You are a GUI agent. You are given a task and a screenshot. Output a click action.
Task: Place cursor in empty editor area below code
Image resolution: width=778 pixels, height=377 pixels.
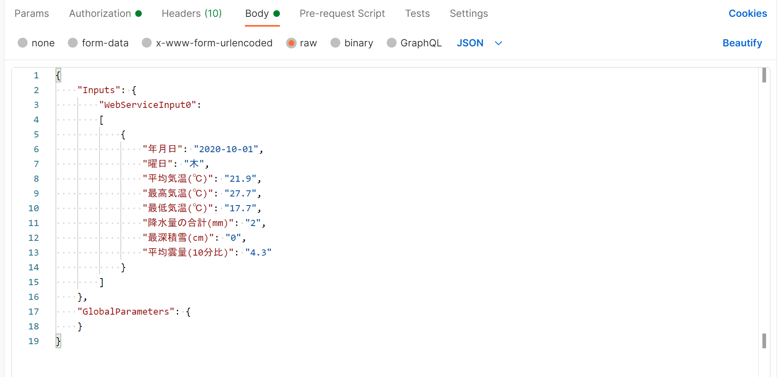pos(407,363)
